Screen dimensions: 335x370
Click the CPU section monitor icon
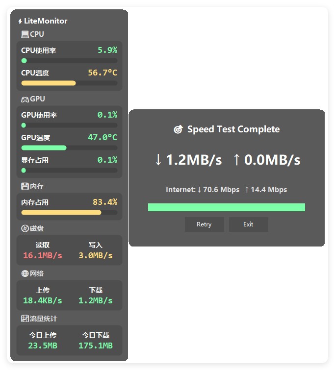[x=25, y=34]
